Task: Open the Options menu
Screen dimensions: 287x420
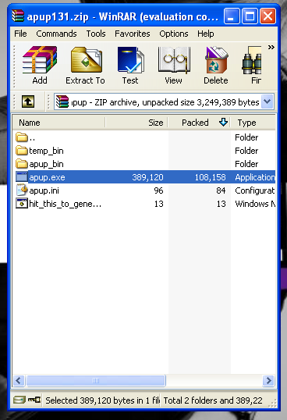Action: [x=174, y=34]
